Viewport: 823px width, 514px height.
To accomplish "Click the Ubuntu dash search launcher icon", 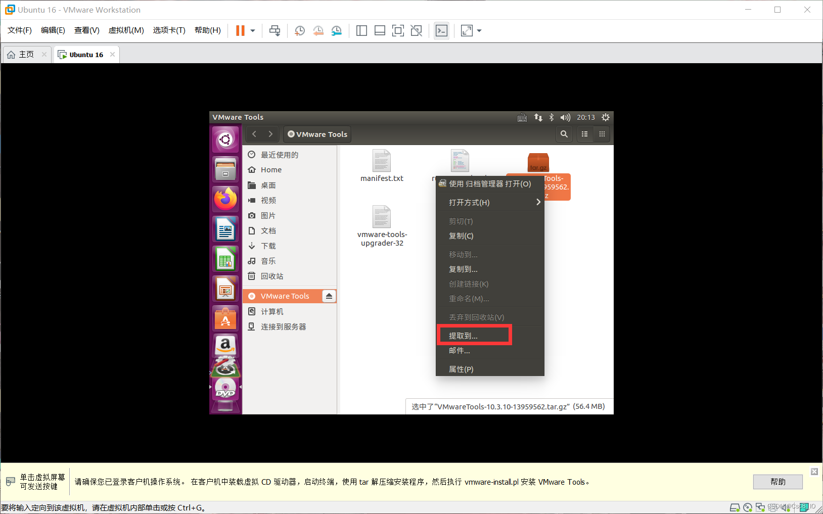I will tap(225, 139).
